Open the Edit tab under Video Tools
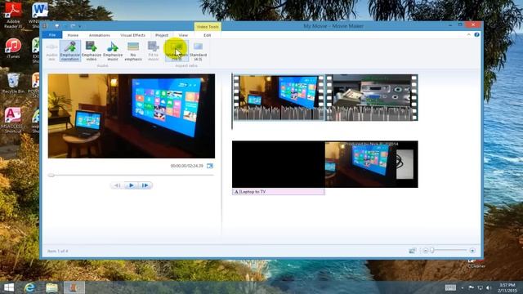Viewport: 523px width, 294px height. (207, 35)
